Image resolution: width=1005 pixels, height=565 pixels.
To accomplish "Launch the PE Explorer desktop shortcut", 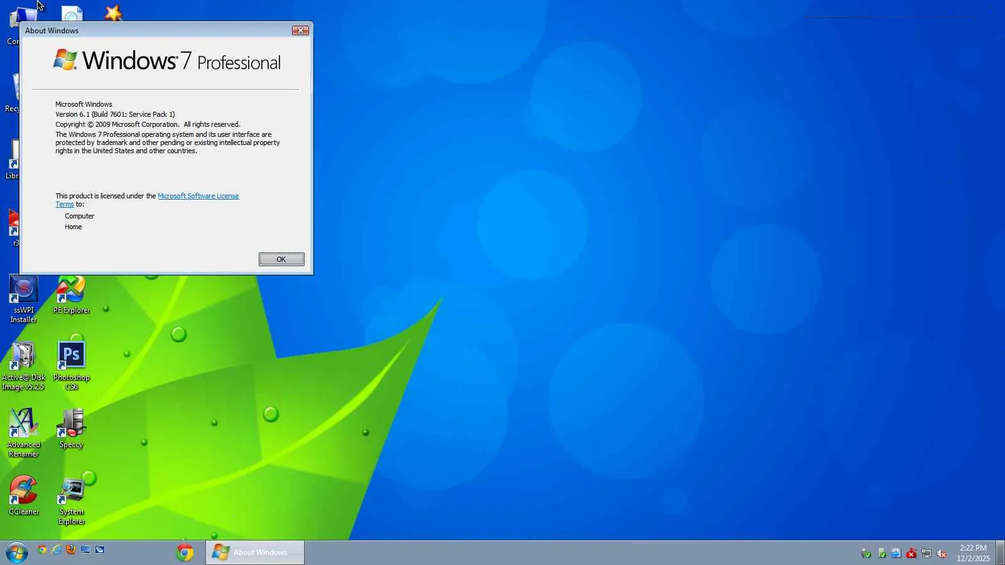I will [x=72, y=295].
